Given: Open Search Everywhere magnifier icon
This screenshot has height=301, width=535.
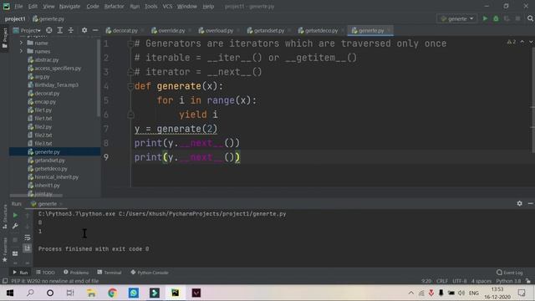Looking at the screenshot, I should (530, 18).
